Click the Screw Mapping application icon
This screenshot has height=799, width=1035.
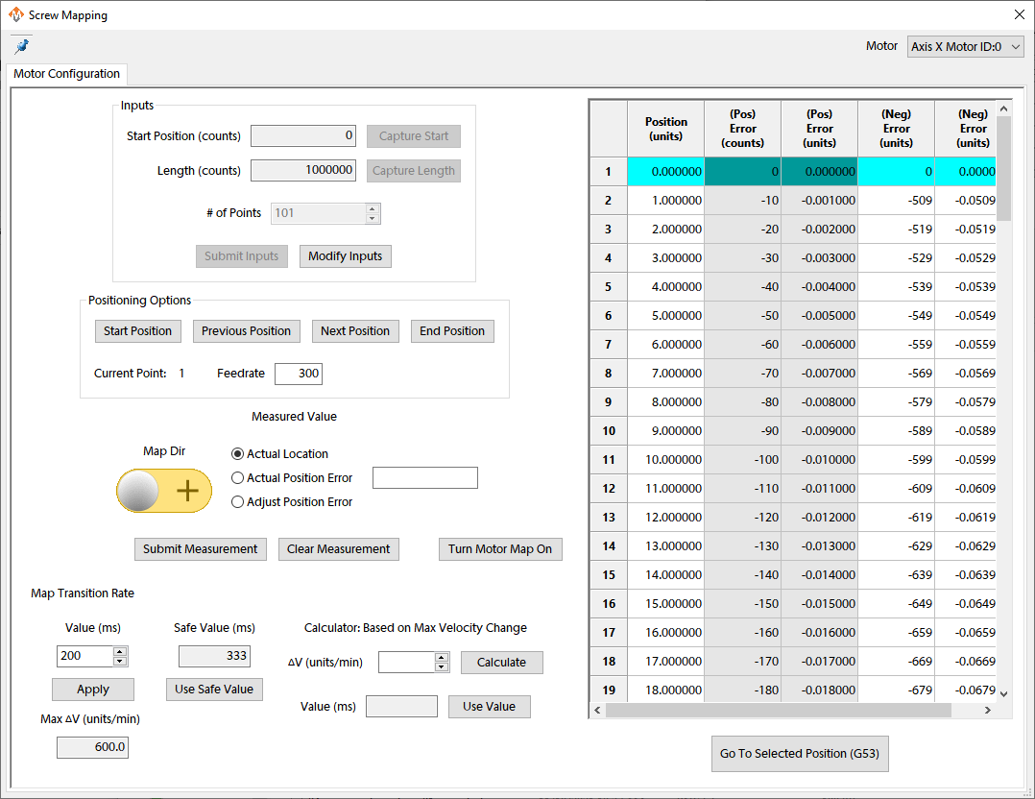click(x=14, y=14)
